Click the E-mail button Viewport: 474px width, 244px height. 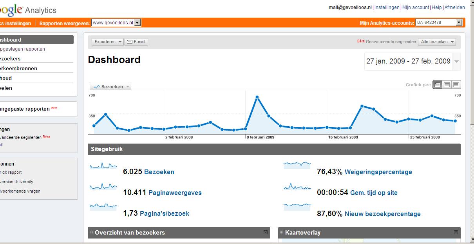pyautogui.click(x=136, y=42)
